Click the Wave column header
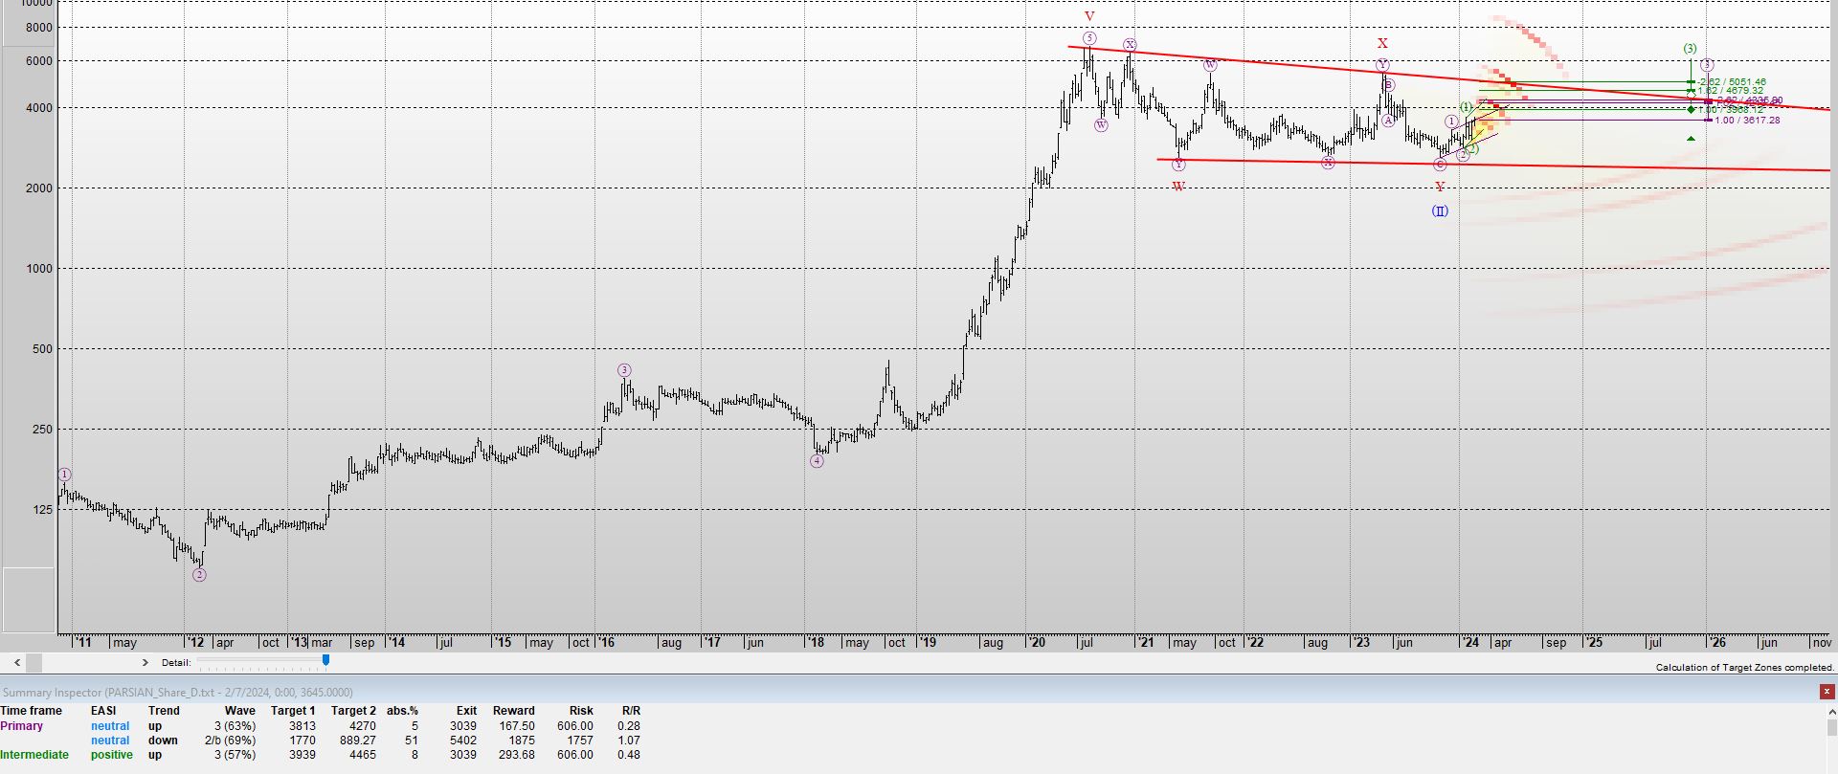This screenshot has width=1838, height=774. click(240, 711)
